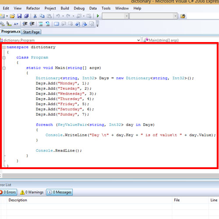The image size is (219, 219).
Task: Open the dictionary.Program types dropdown
Action: coord(138,40)
